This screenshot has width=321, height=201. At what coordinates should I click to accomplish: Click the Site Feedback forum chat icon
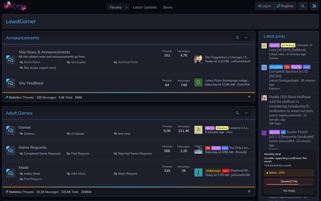coord(10,83)
